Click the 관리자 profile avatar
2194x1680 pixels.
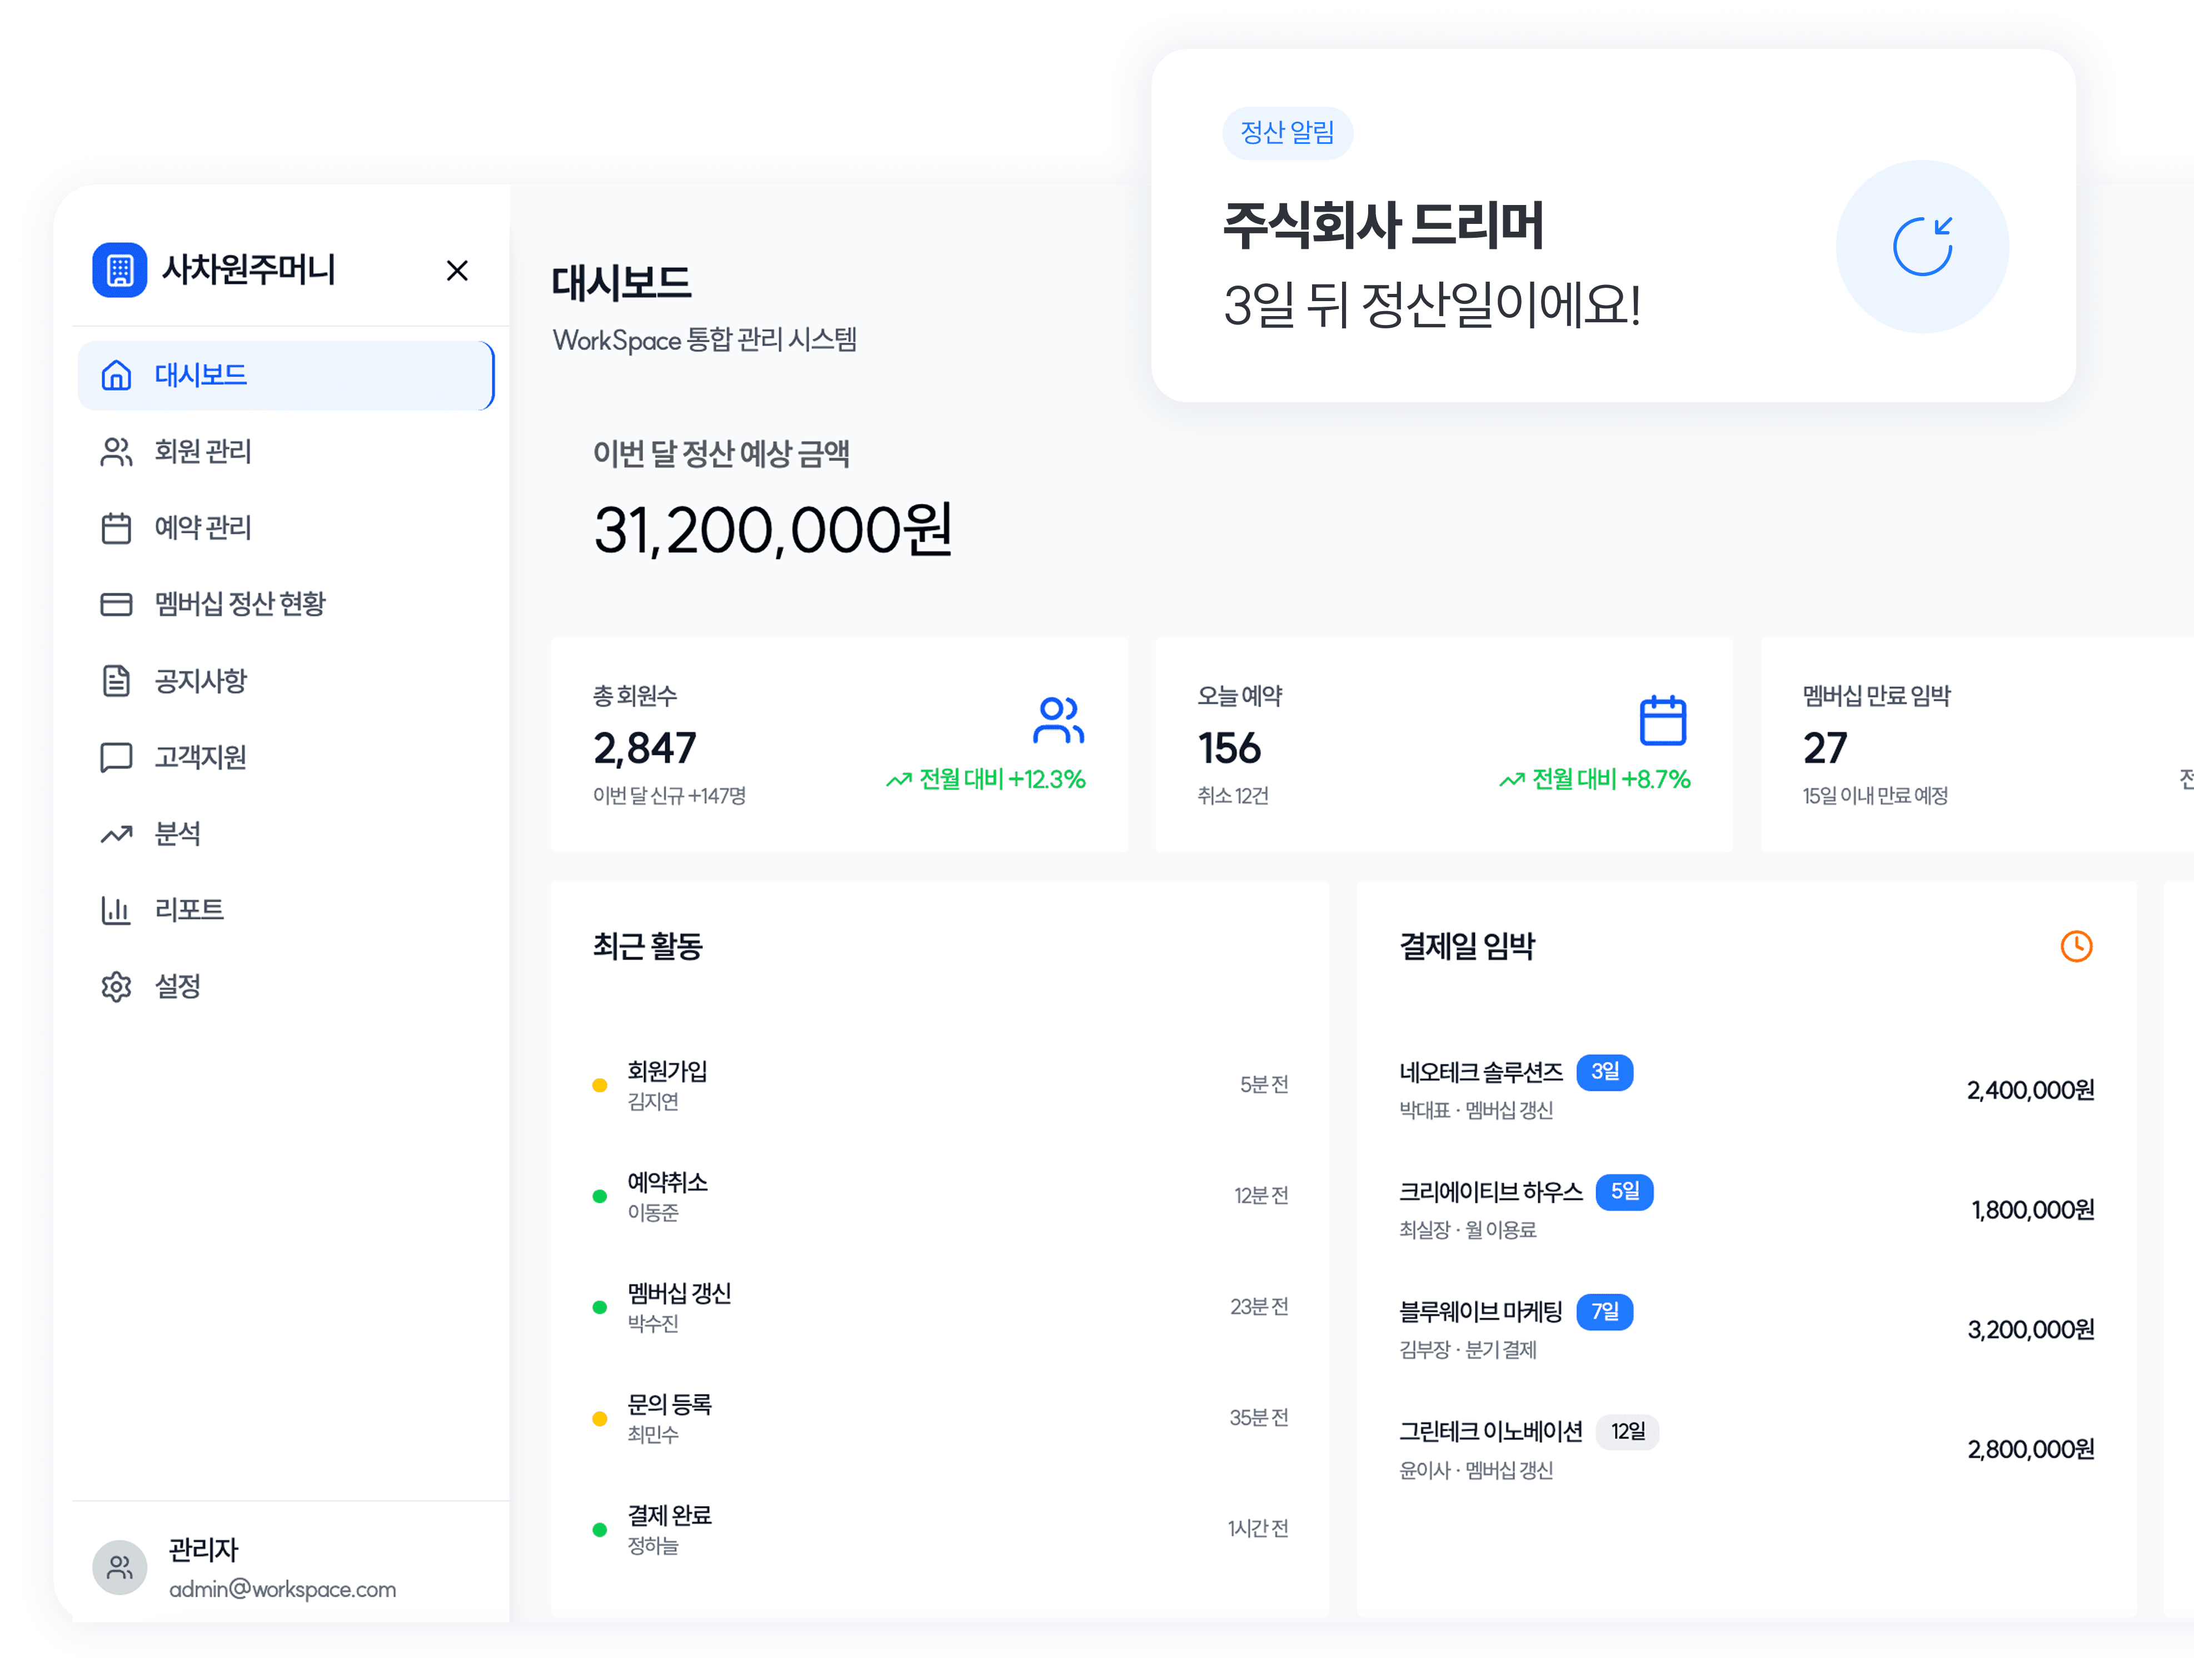(120, 1566)
